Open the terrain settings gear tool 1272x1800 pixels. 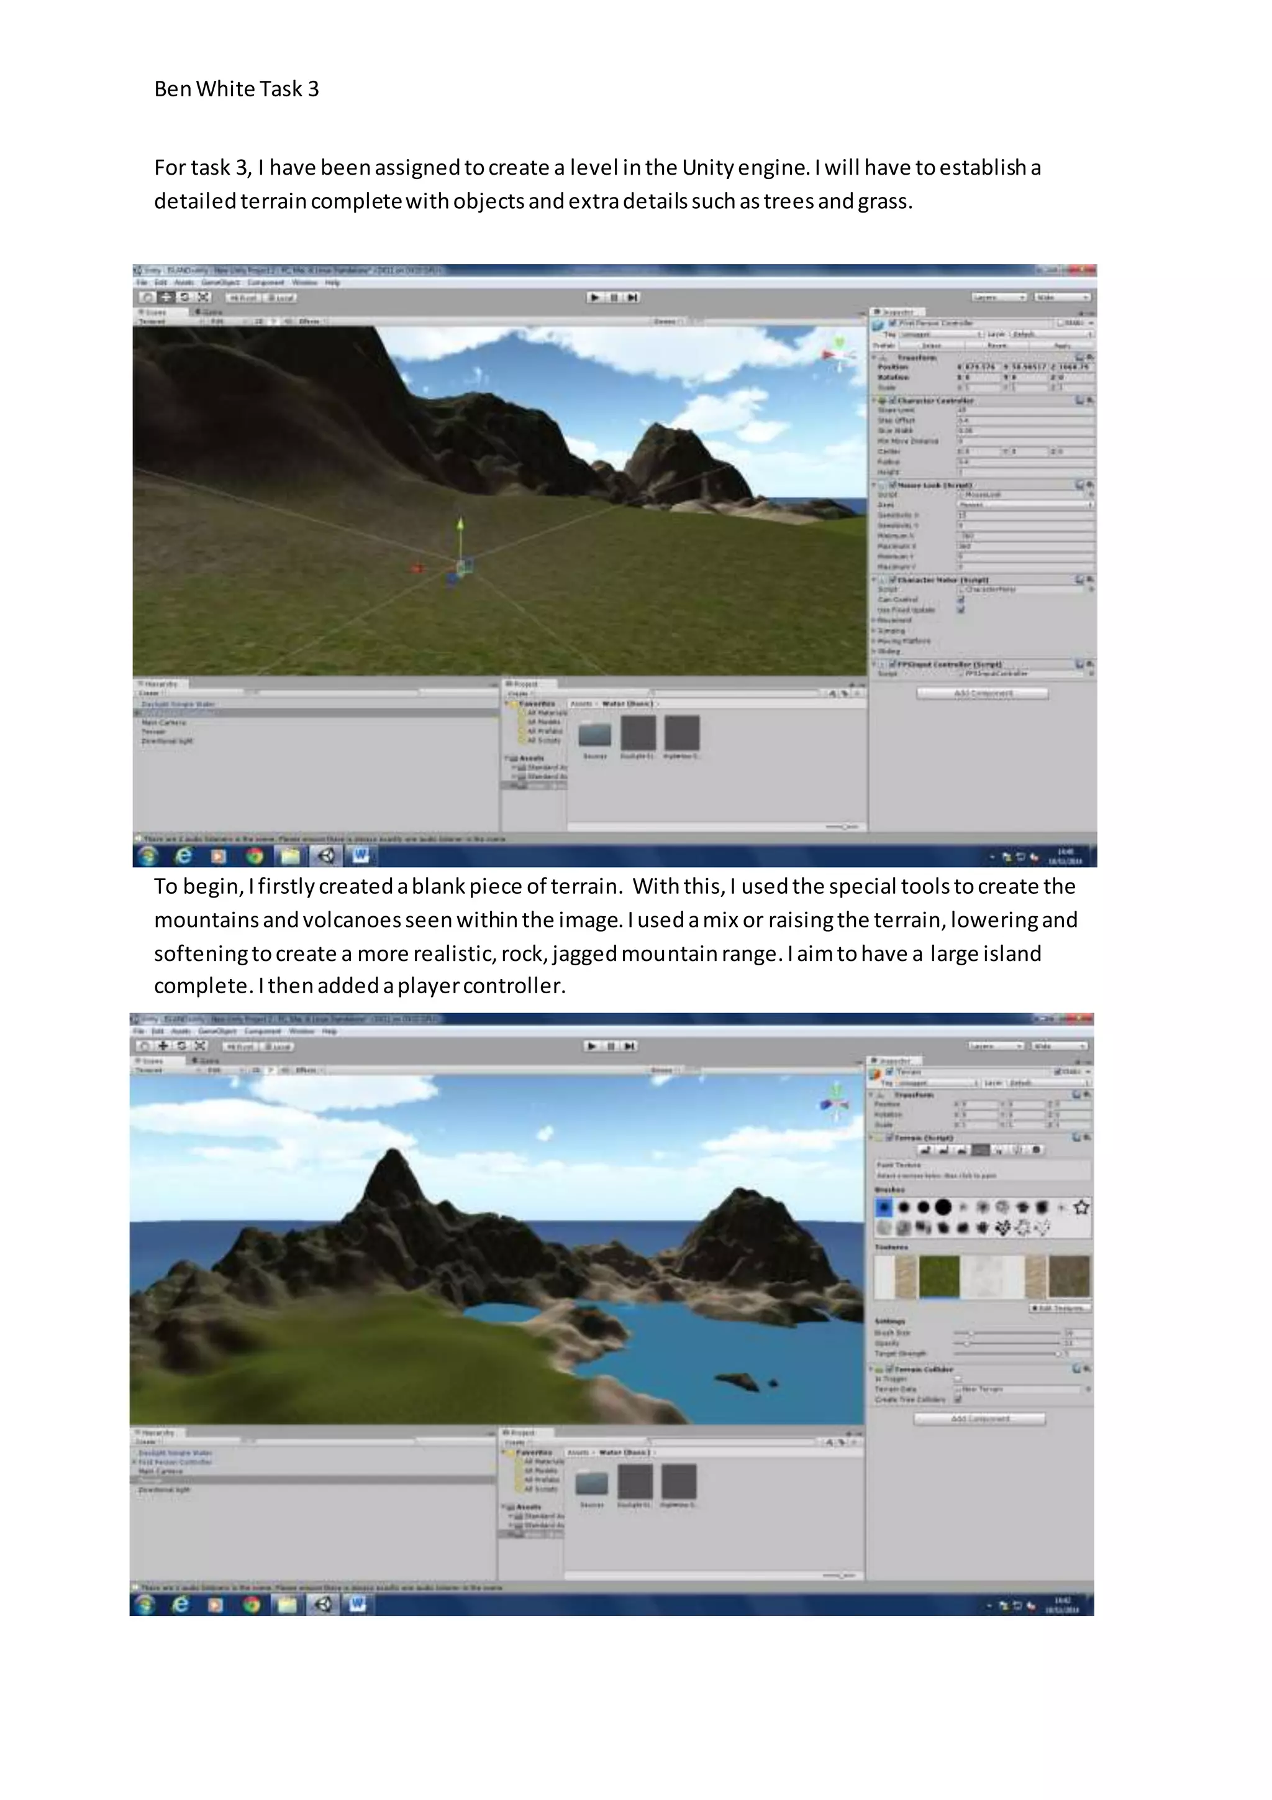pyautogui.click(x=1037, y=1150)
